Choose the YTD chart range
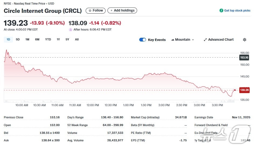 tap(48, 40)
